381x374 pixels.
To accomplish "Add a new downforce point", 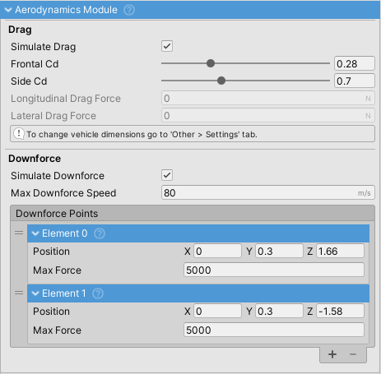I will [x=332, y=354].
